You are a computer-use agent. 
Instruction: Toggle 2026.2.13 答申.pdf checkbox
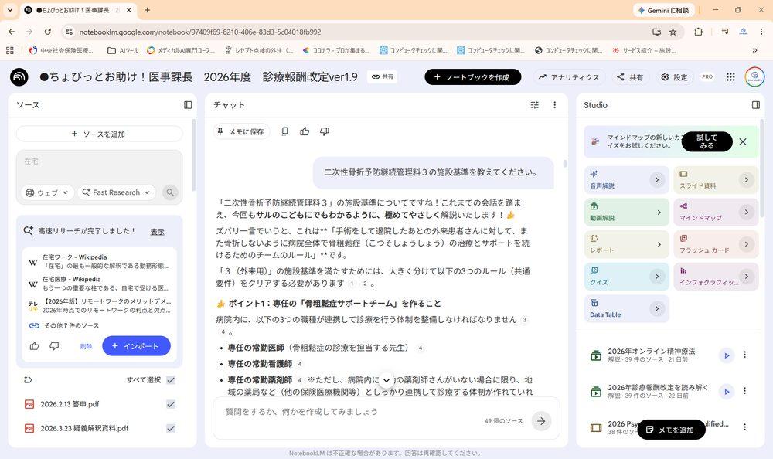[x=171, y=404]
